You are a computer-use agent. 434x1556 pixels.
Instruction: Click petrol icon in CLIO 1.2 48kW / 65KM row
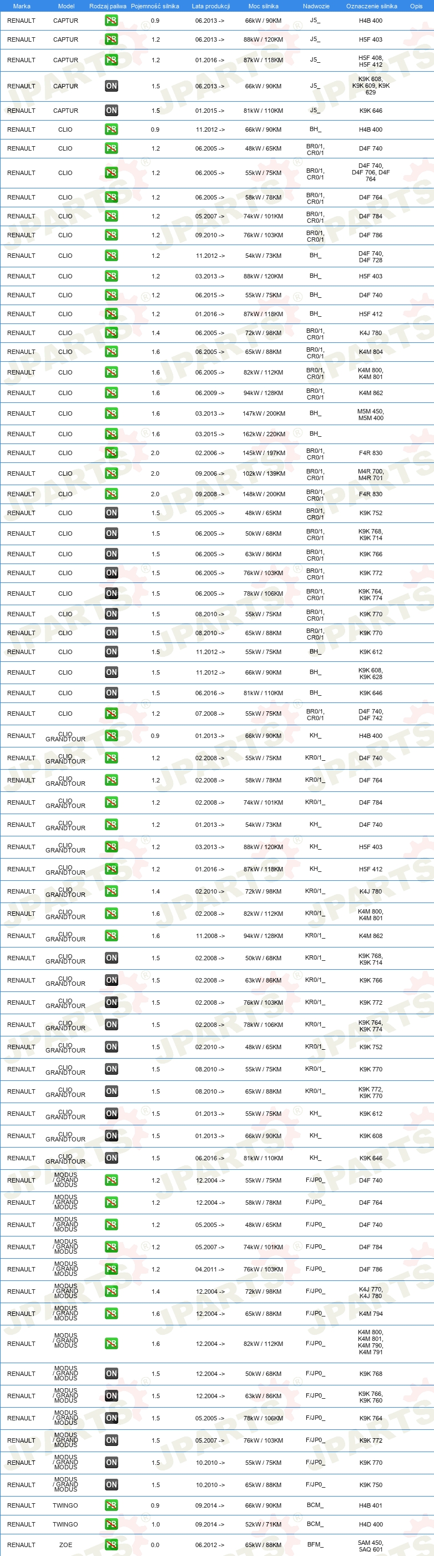point(111,148)
